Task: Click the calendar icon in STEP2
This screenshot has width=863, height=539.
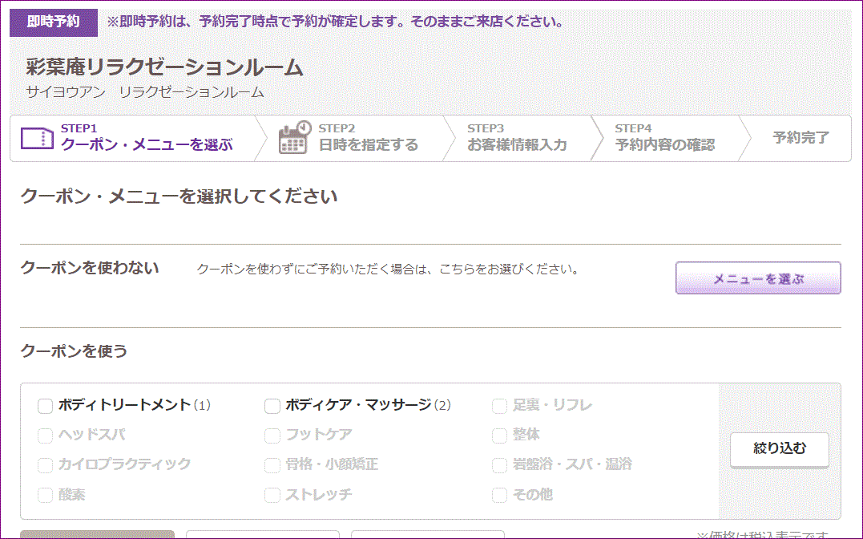Action: [294, 138]
